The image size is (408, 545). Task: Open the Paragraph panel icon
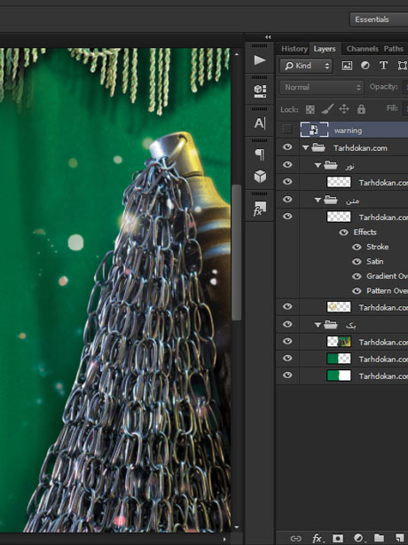coord(260,154)
